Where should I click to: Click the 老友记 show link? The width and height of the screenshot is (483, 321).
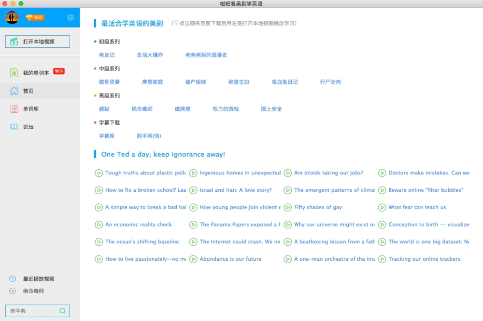tap(107, 55)
